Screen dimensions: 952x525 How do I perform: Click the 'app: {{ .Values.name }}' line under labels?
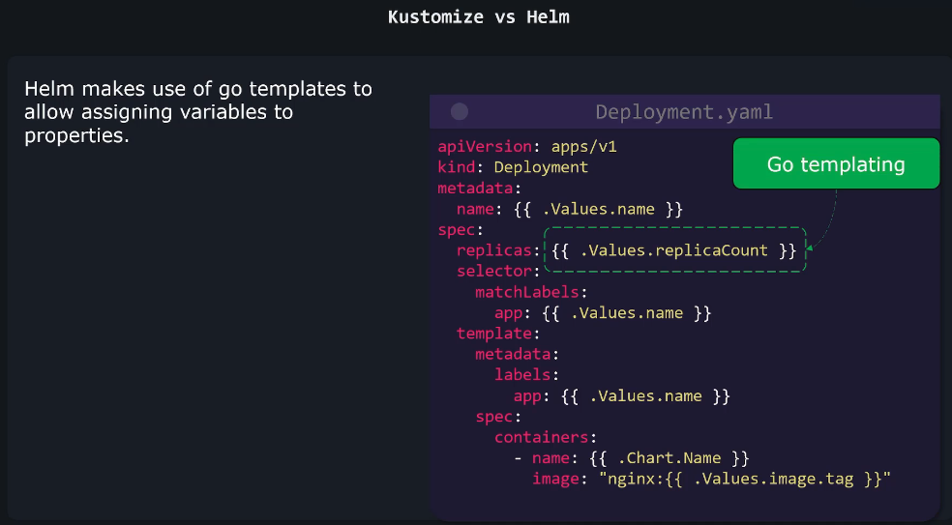coord(622,396)
